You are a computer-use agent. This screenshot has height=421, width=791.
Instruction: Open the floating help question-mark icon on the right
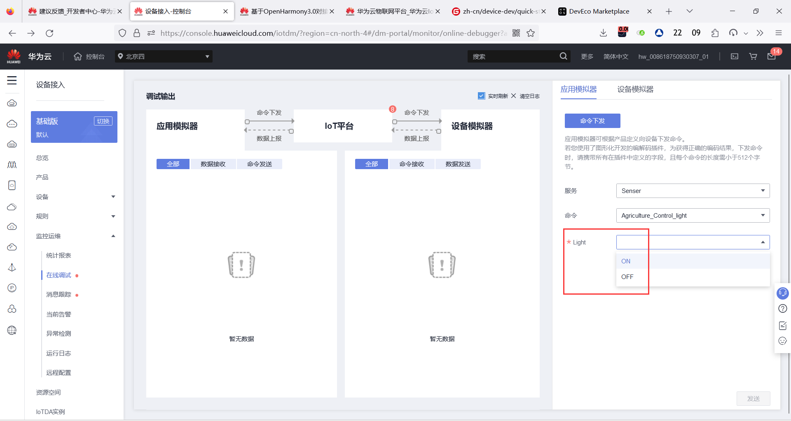pyautogui.click(x=782, y=308)
